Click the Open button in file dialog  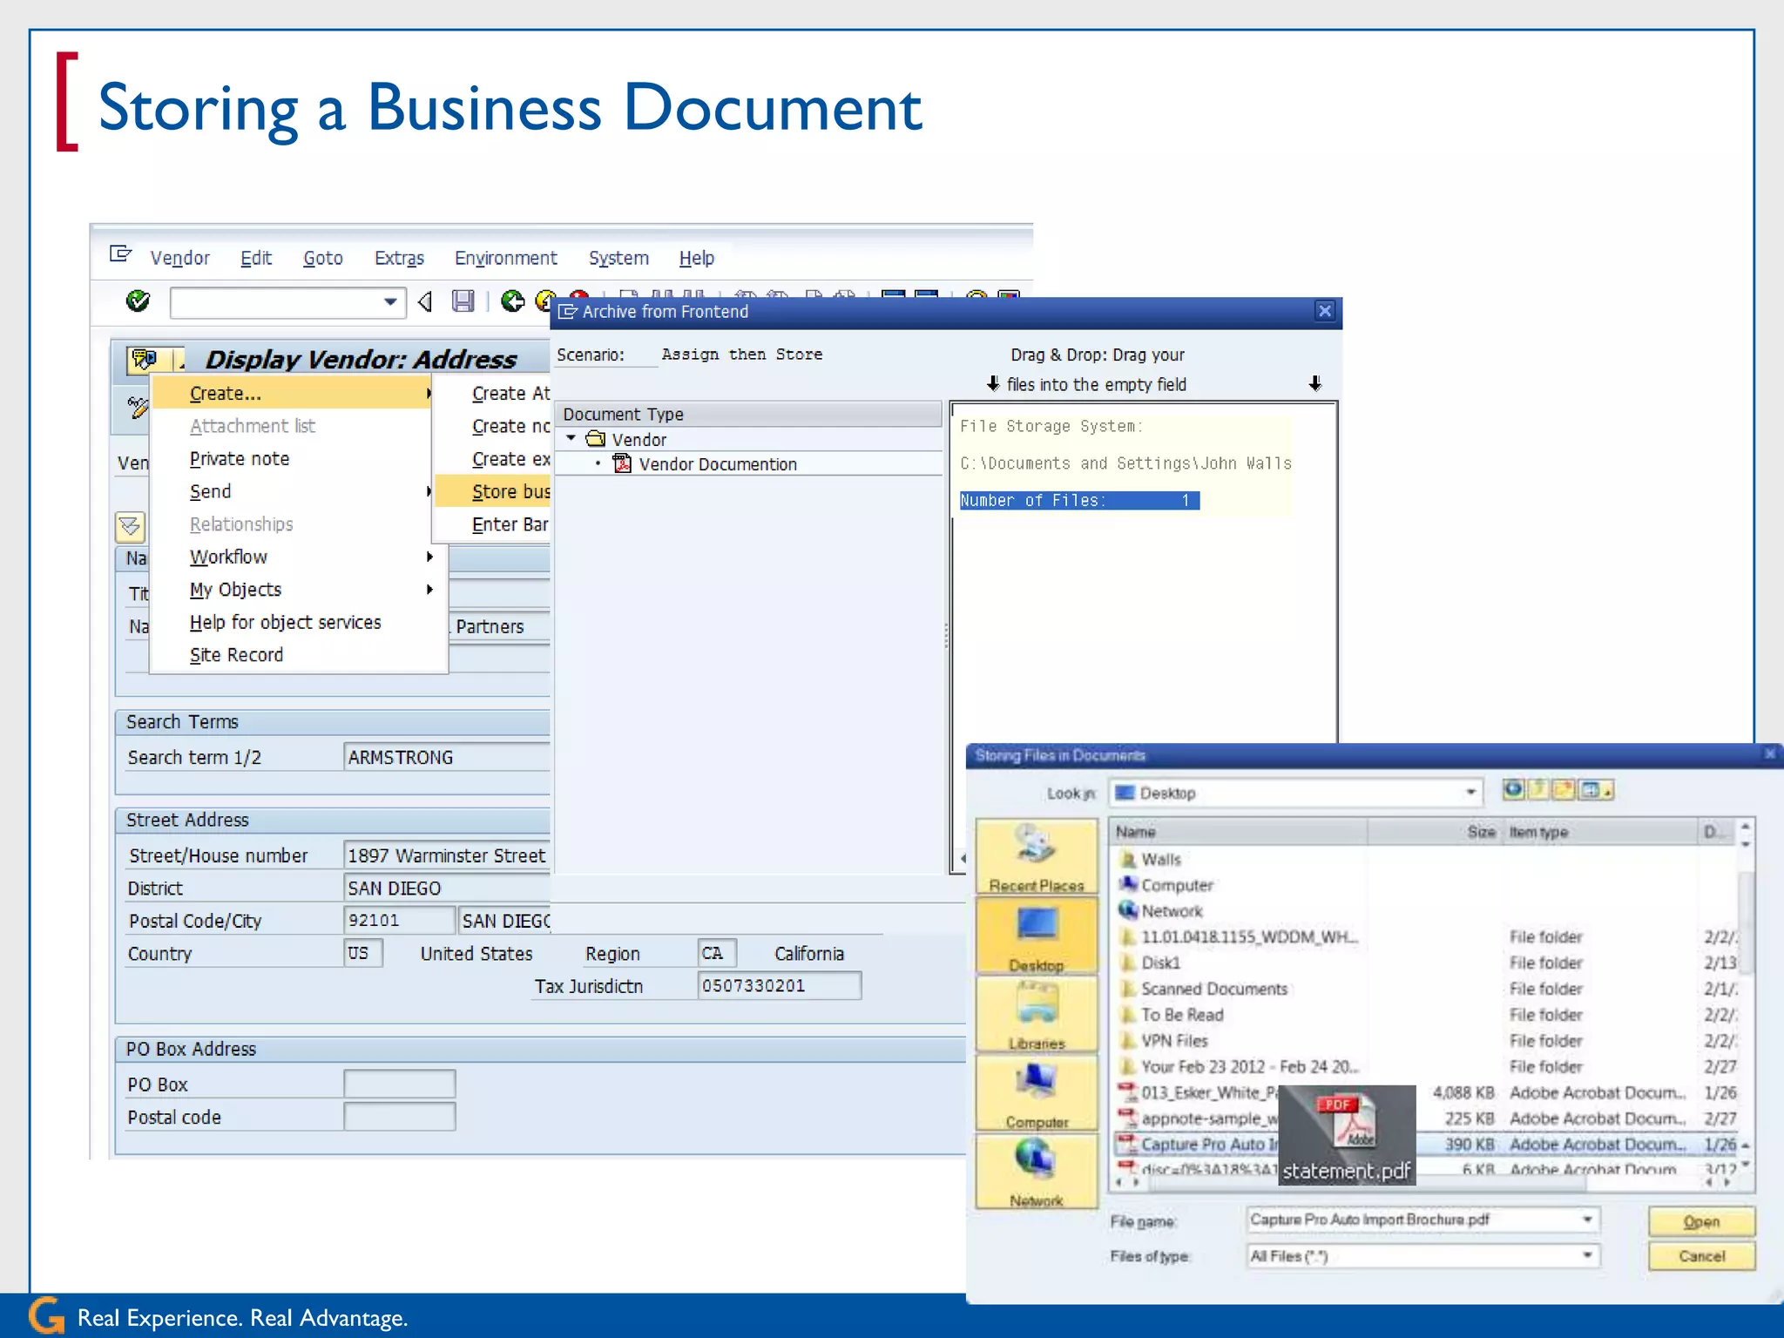coord(1701,1221)
